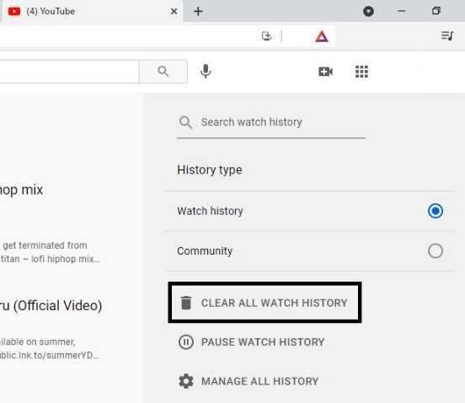
Task: Click Pause Watch History
Action: (x=251, y=342)
